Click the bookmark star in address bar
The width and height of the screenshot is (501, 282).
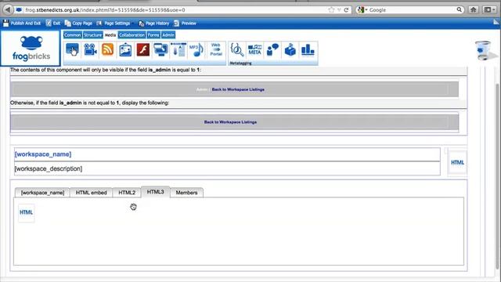tap(331, 10)
